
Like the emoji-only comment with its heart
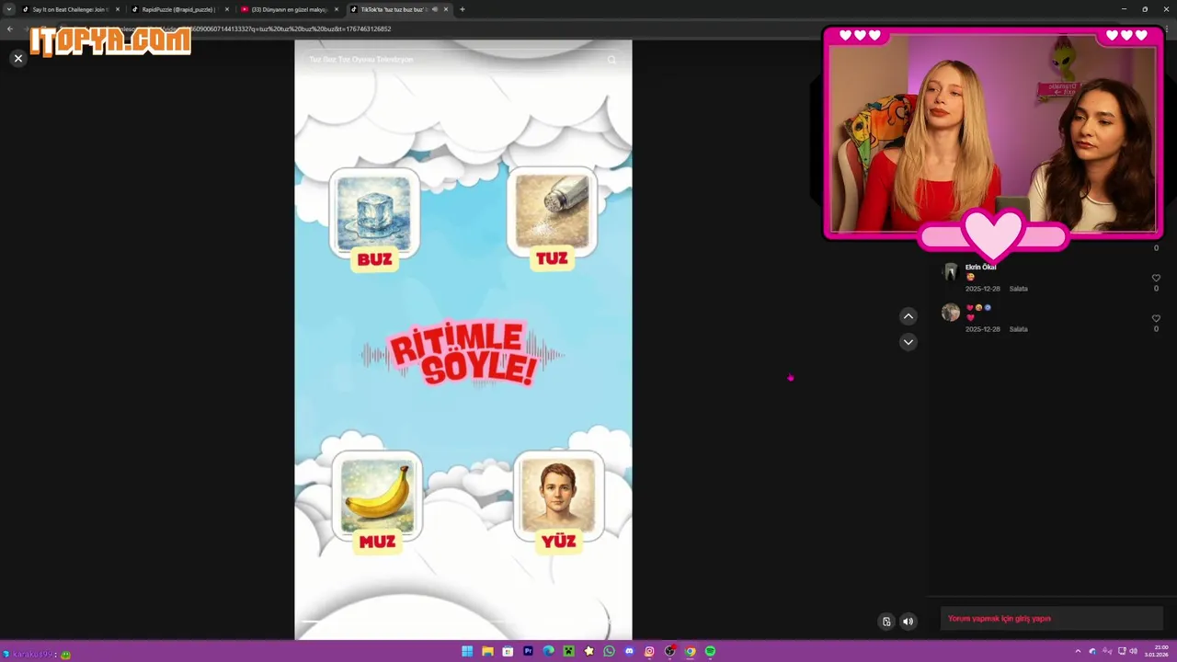pyautogui.click(x=1156, y=318)
